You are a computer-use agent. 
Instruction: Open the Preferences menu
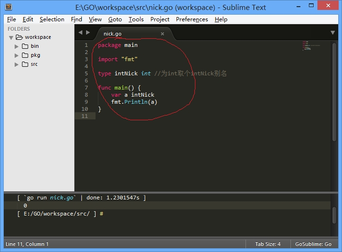[192, 19]
